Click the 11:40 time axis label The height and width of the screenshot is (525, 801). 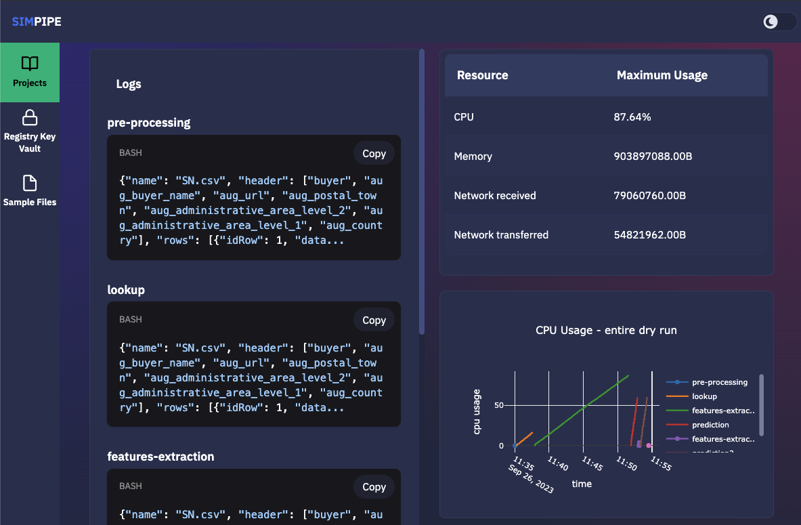(558, 463)
